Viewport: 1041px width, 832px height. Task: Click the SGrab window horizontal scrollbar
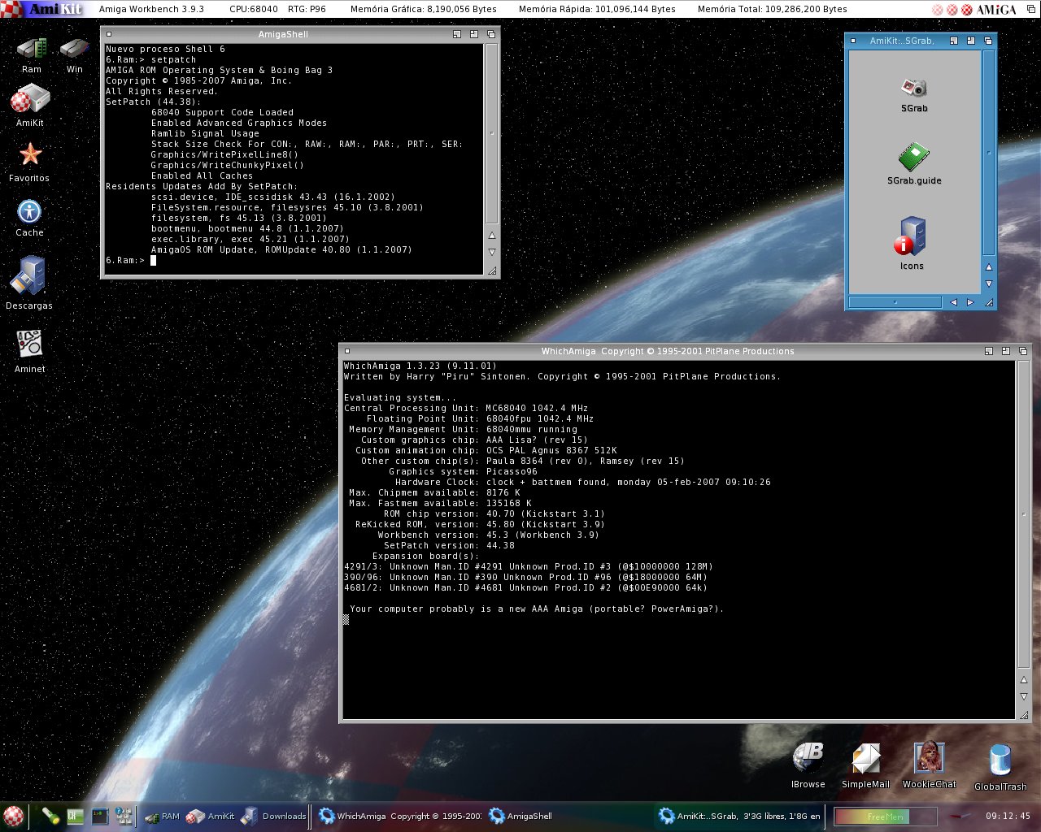[x=895, y=302]
